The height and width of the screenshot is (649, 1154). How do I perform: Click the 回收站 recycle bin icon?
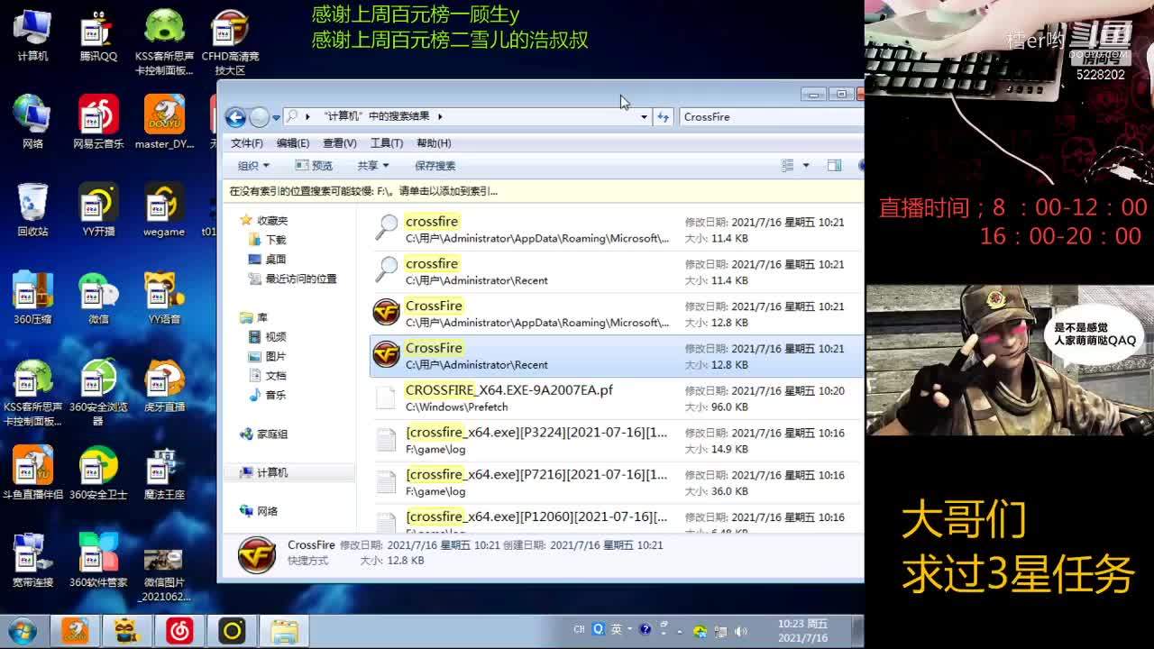coord(32,210)
